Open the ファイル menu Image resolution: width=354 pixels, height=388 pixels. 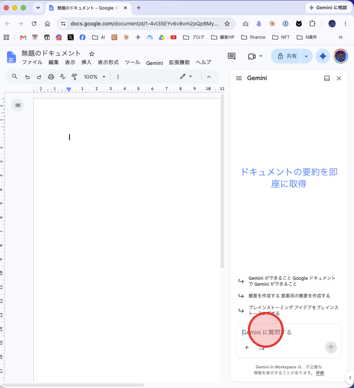click(32, 63)
